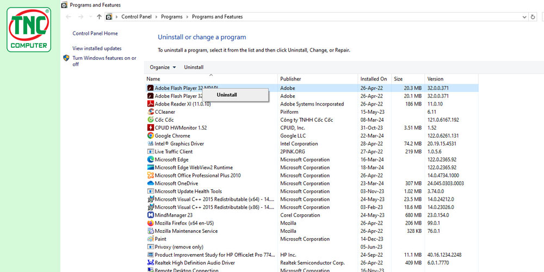
Task: Click the Google Chrome icon
Action: point(151,135)
